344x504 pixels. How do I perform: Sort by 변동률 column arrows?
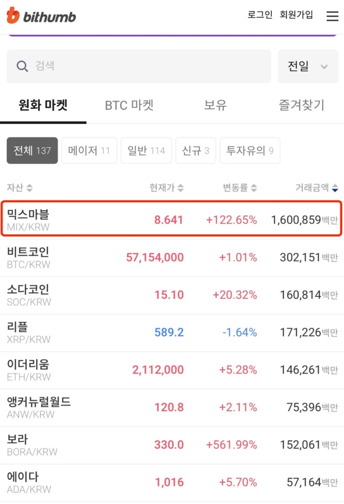tap(254, 188)
